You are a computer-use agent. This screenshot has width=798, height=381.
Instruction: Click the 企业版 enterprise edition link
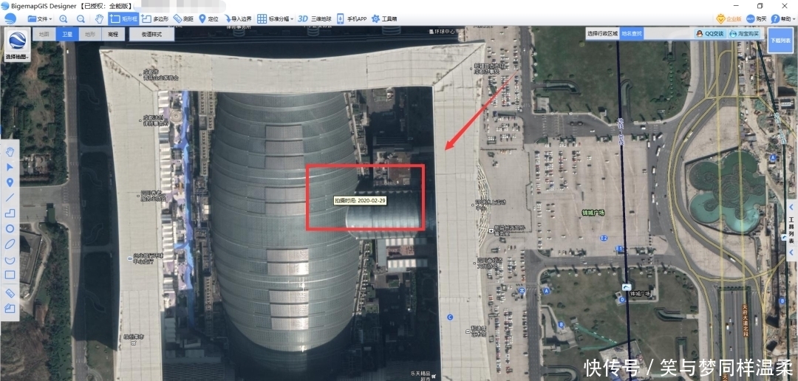click(x=729, y=18)
